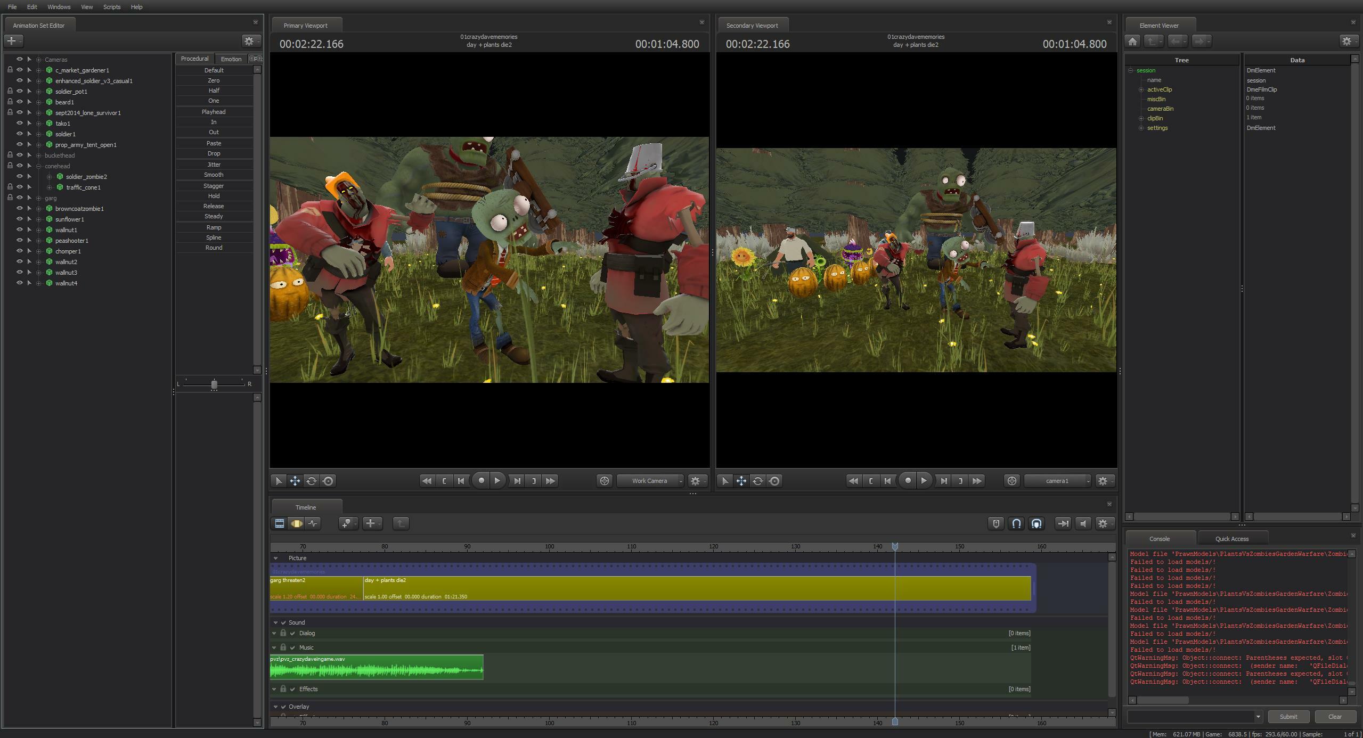Click the Home icon in Element Viewer
Viewport: 1363px width, 738px height.
[x=1133, y=41]
